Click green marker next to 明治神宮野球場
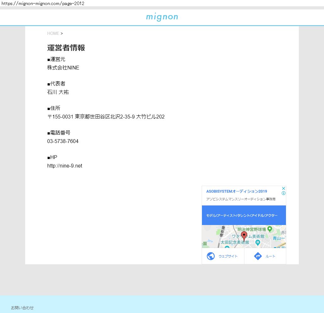324x313 pixels. pyautogui.click(x=270, y=229)
